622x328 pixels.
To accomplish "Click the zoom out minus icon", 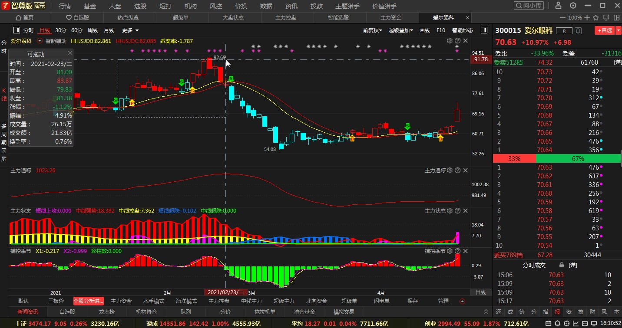I will (562, 18).
